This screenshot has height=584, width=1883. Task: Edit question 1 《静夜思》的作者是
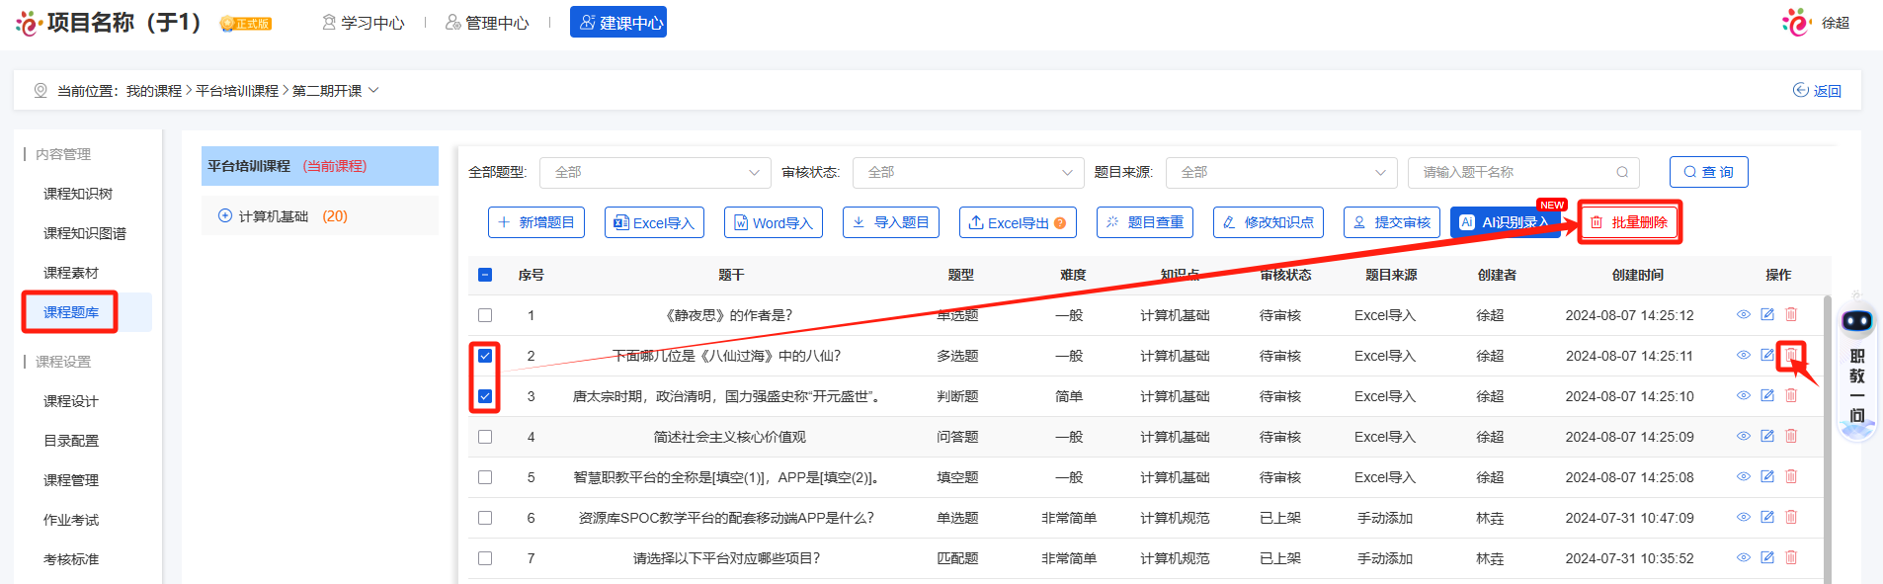[x=1767, y=314]
